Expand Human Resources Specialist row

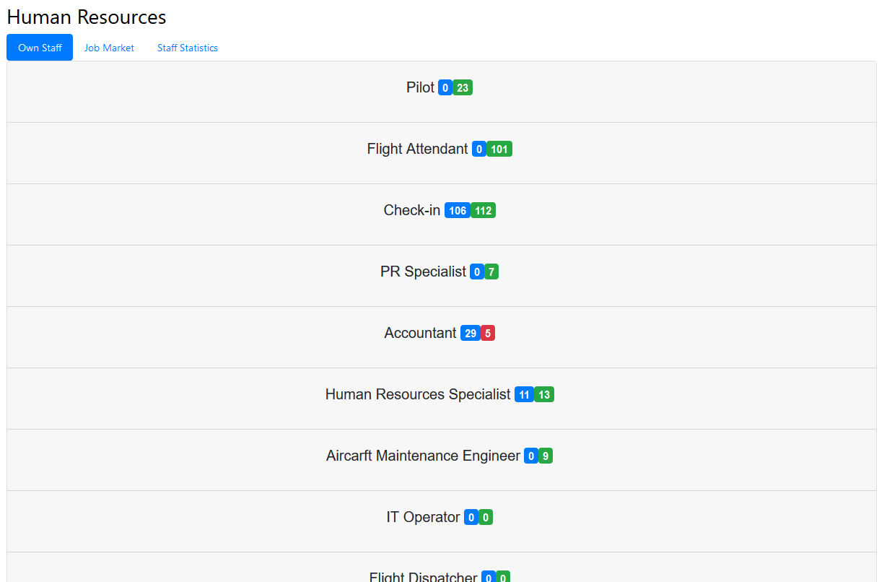click(x=442, y=399)
